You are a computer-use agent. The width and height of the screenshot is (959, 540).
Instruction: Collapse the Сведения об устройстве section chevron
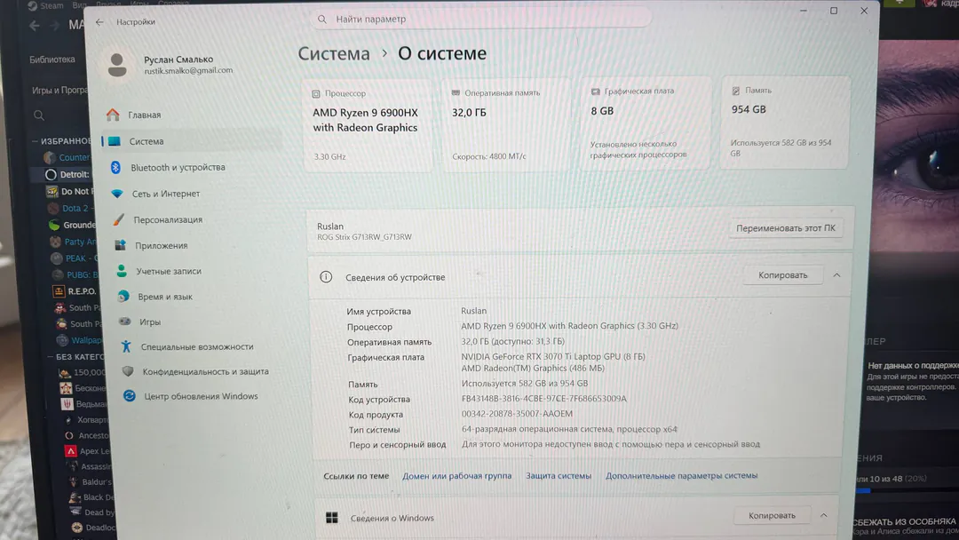[836, 275]
